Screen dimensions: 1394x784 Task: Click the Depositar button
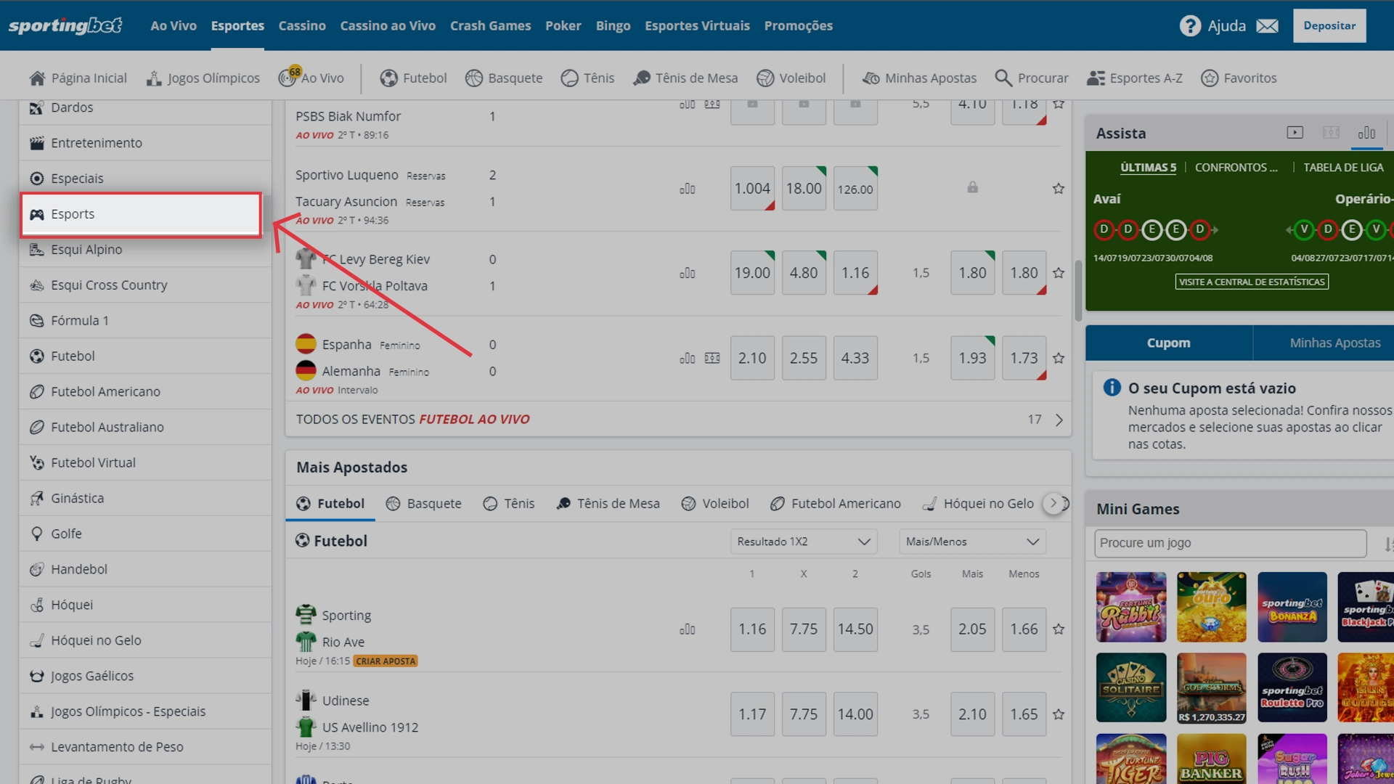click(1329, 25)
